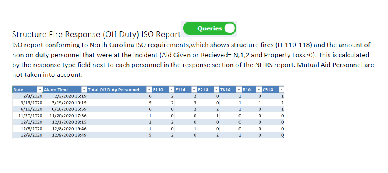Select the 12/9/2020 date cell

point(28,135)
